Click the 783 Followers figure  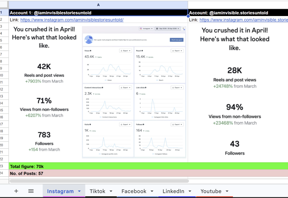pos(44,135)
